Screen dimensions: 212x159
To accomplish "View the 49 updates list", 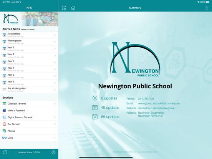I will coord(110,108).
